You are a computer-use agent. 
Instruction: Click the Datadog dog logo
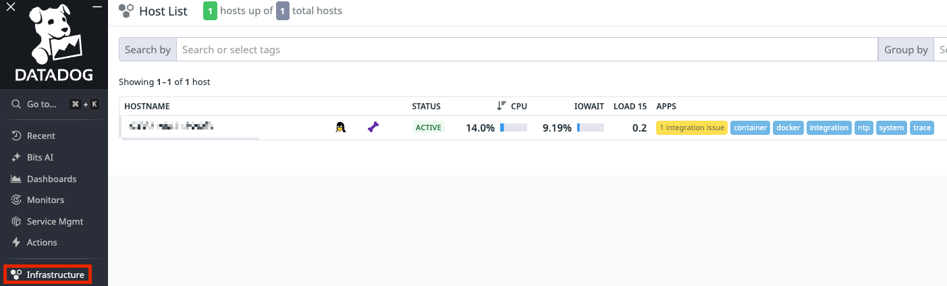tap(54, 42)
